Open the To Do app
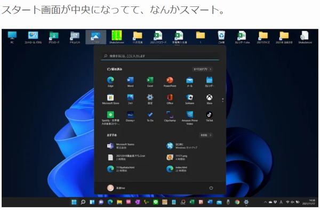The image size is (320, 210). coord(150,116)
